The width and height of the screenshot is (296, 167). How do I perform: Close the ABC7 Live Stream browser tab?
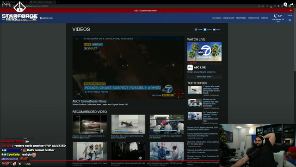55,2
